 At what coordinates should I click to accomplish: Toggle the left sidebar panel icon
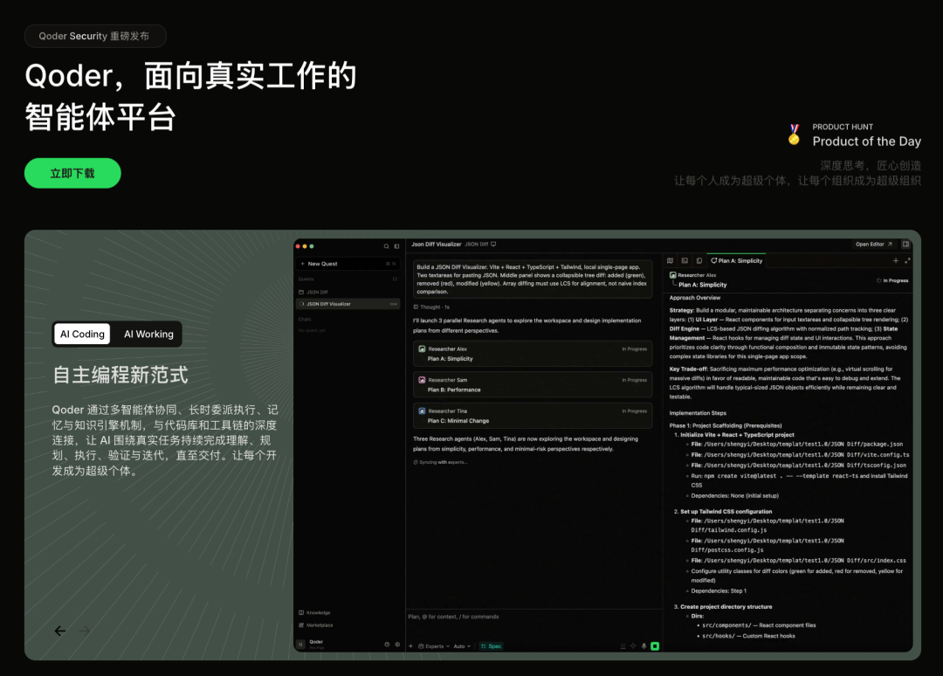tap(396, 246)
